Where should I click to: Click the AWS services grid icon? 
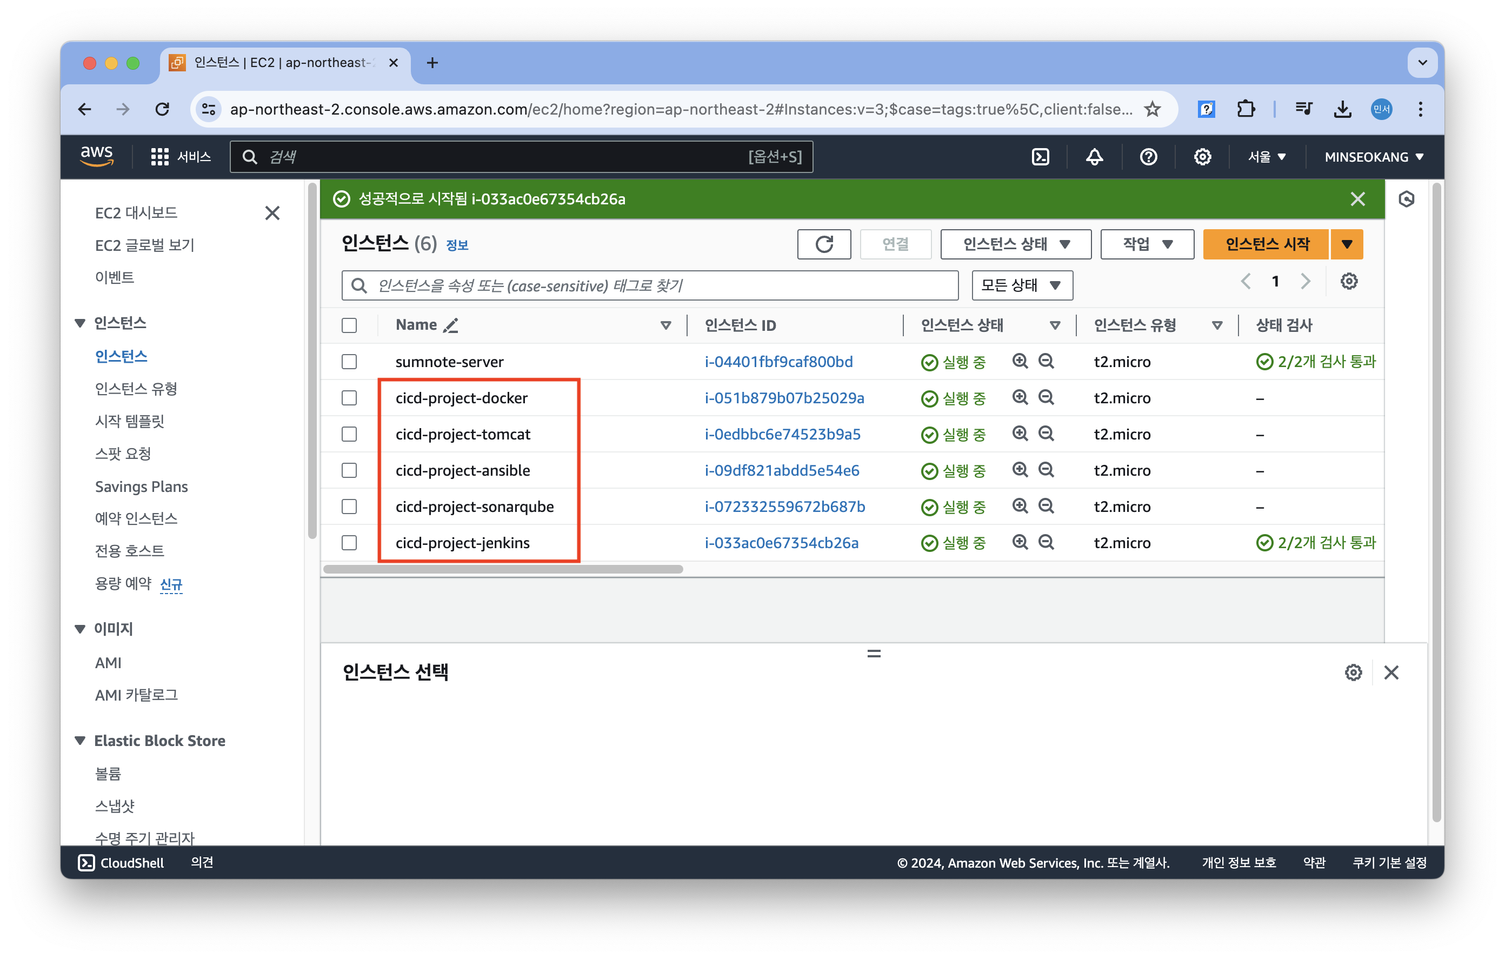[159, 157]
